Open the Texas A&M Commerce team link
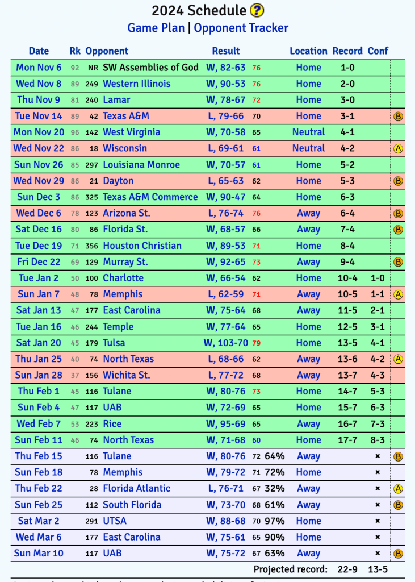 click(150, 197)
